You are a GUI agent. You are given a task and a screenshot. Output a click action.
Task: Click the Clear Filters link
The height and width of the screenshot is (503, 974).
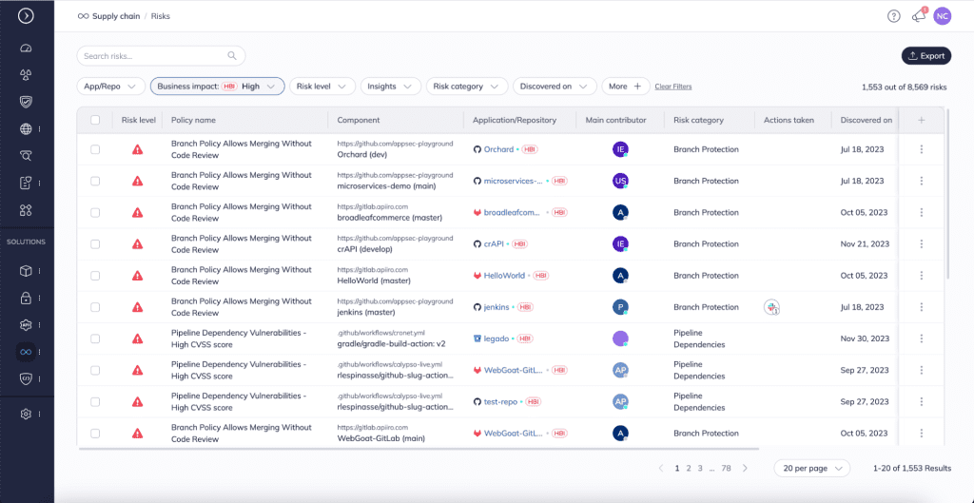[673, 87]
